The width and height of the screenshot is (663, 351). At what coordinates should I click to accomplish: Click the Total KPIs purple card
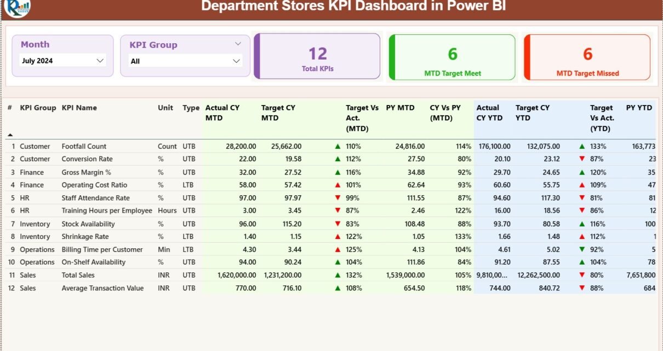click(x=317, y=57)
